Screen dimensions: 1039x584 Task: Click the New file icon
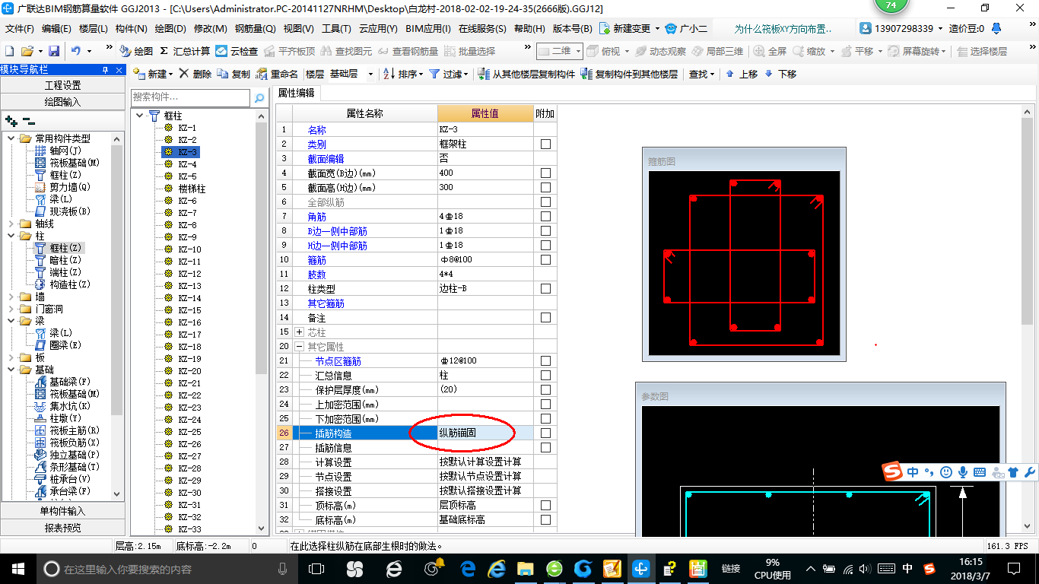click(9, 51)
